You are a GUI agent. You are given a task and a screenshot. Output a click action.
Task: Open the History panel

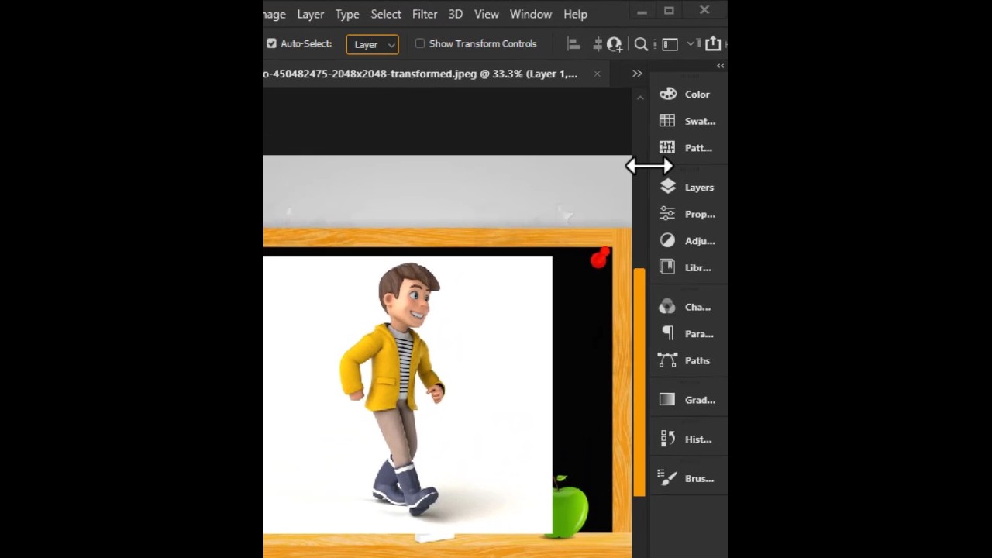click(x=685, y=439)
